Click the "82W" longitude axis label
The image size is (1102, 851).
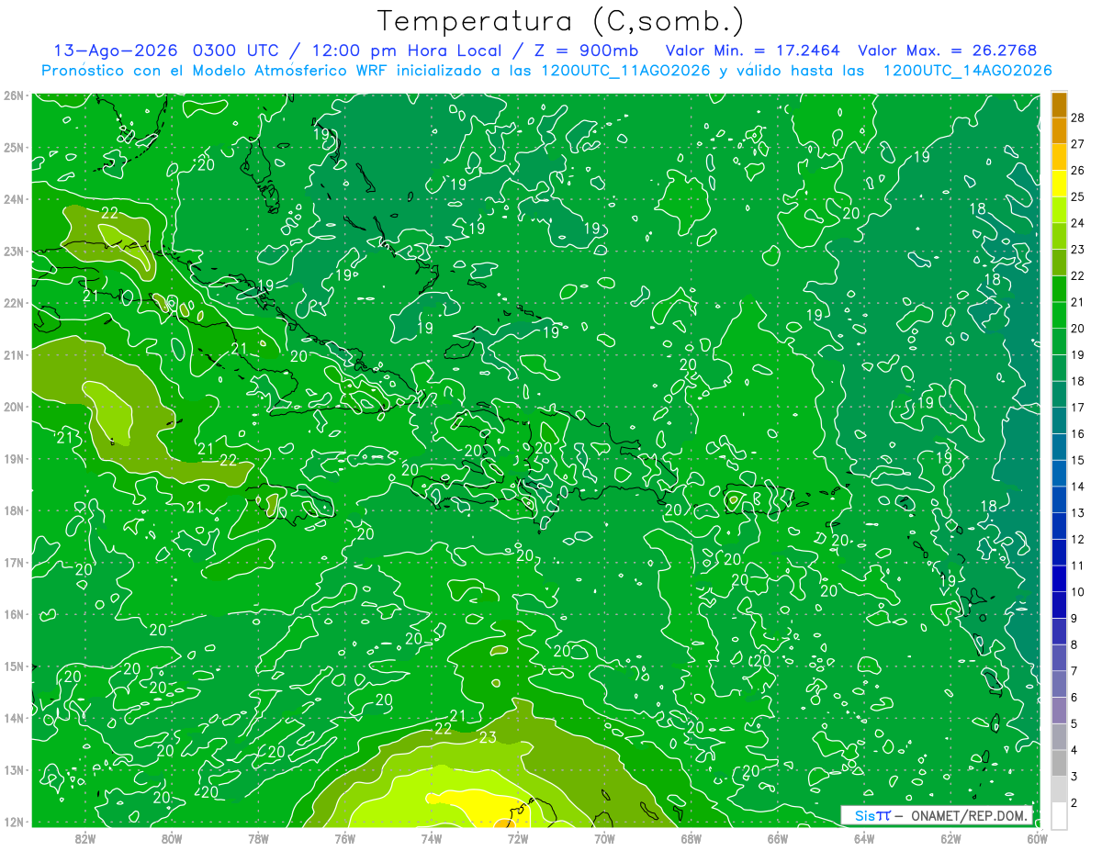85,839
